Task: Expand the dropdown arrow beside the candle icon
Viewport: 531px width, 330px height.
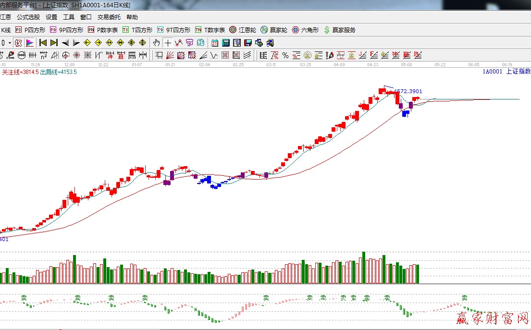Action: point(10,43)
